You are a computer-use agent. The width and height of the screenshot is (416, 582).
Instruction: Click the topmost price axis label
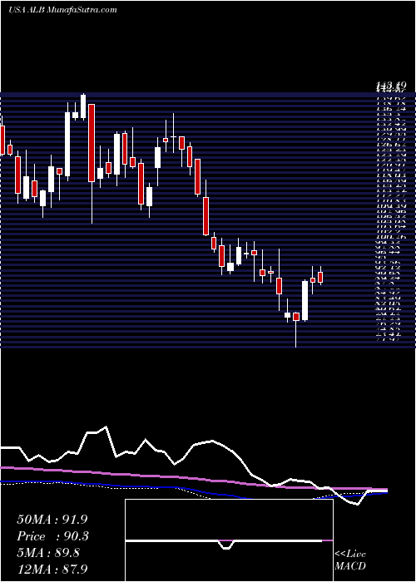pyautogui.click(x=392, y=86)
